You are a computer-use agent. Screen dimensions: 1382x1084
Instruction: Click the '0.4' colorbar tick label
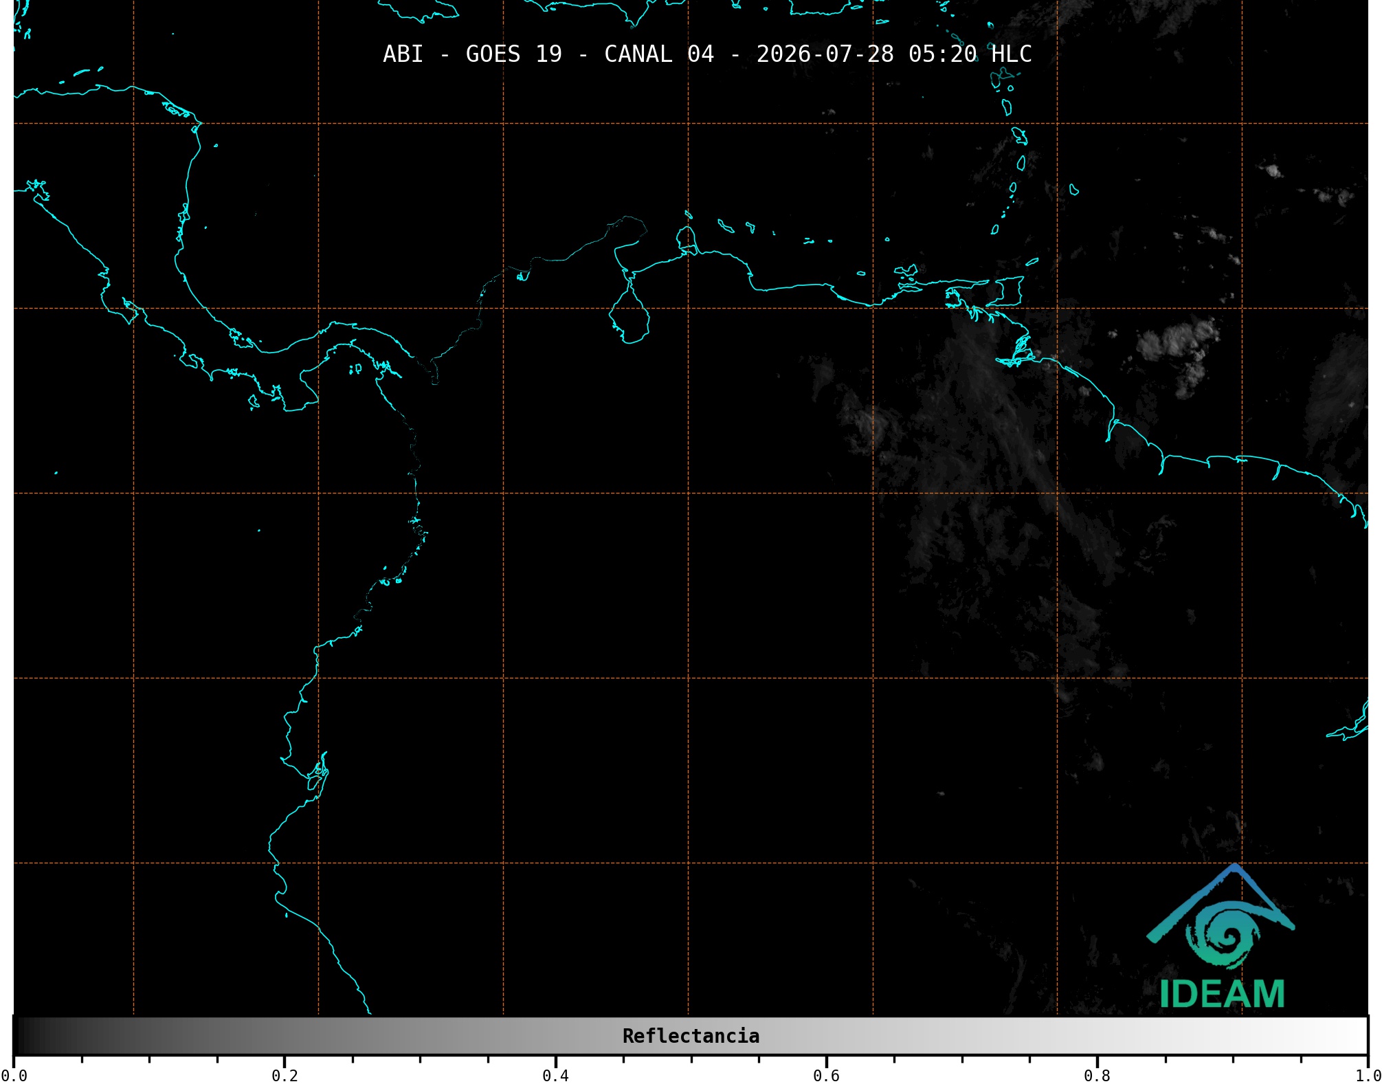[x=555, y=1076]
